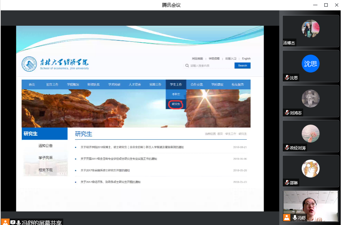The width and height of the screenshot is (341, 225).
Task: Click the magnifier icon in search box
Action: (x=187, y=66)
